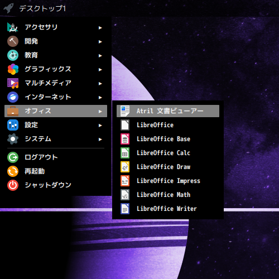The height and width of the screenshot is (279, 279).
Task: Click the 再起動 label
Action: click(x=35, y=171)
